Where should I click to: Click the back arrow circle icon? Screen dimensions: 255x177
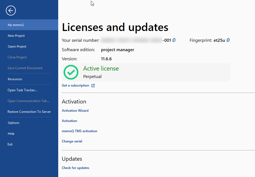pyautogui.click(x=11, y=11)
